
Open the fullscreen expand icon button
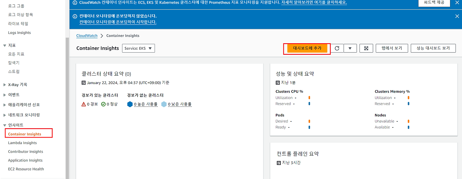[366, 48]
